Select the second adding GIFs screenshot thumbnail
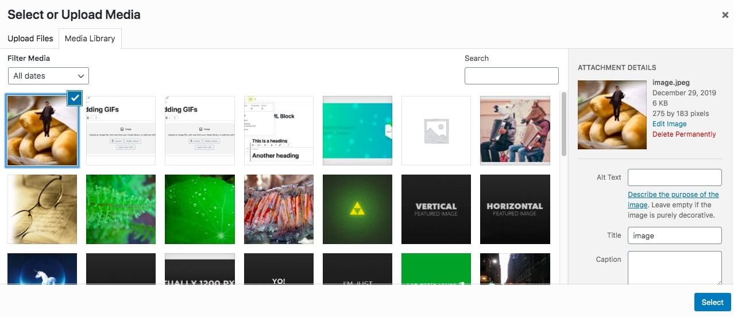This screenshot has width=734, height=317. pyautogui.click(x=199, y=131)
